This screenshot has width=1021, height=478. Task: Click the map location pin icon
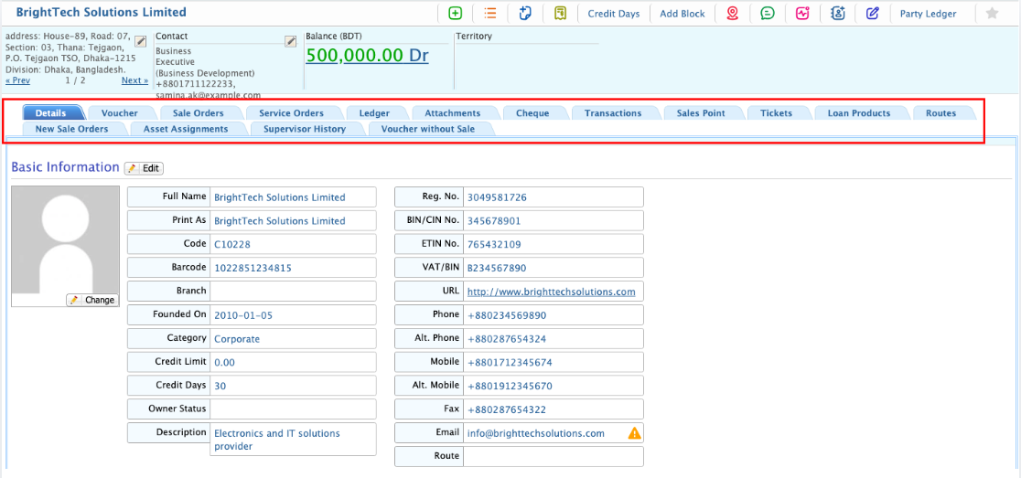tap(732, 14)
